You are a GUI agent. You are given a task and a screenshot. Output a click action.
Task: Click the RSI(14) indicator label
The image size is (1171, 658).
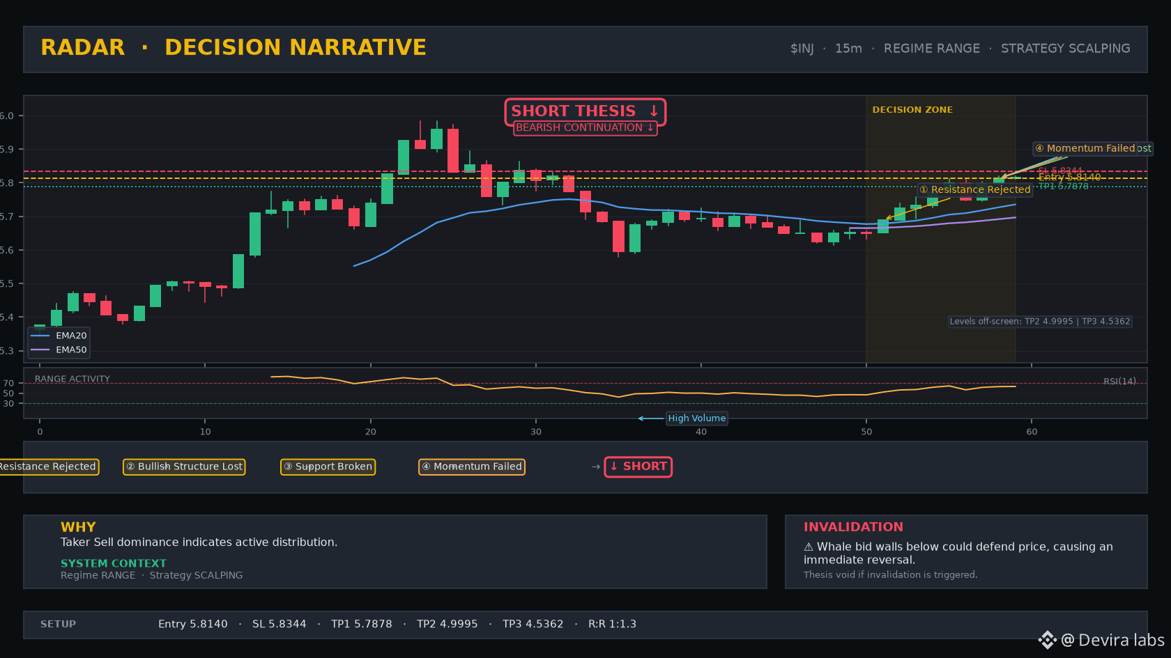[1119, 381]
